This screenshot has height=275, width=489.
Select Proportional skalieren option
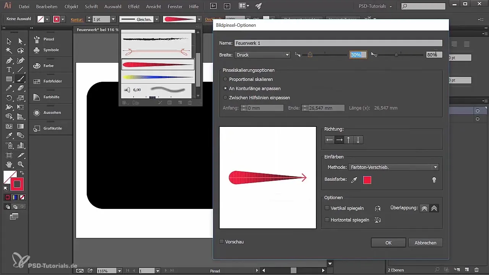coord(225,79)
